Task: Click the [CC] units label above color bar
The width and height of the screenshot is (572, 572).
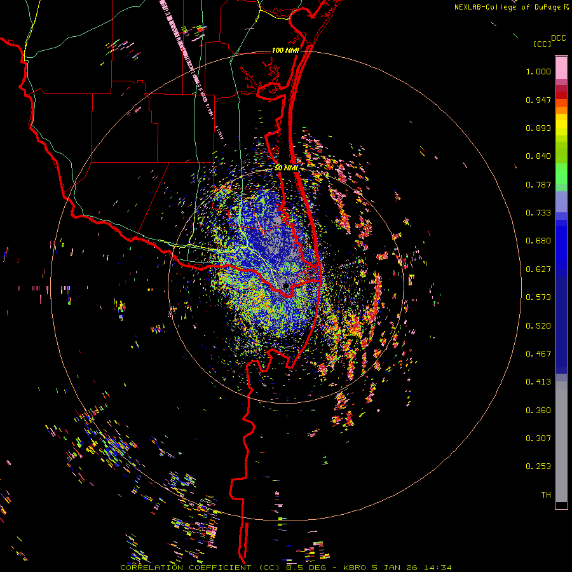Action: pyautogui.click(x=543, y=44)
